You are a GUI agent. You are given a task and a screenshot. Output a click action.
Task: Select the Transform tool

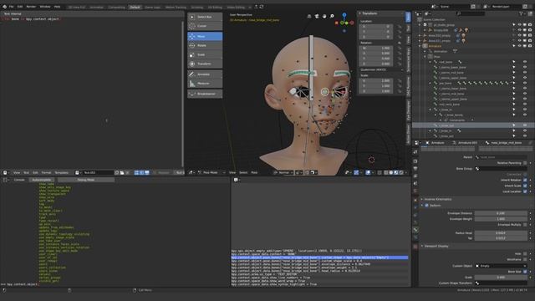[205, 64]
